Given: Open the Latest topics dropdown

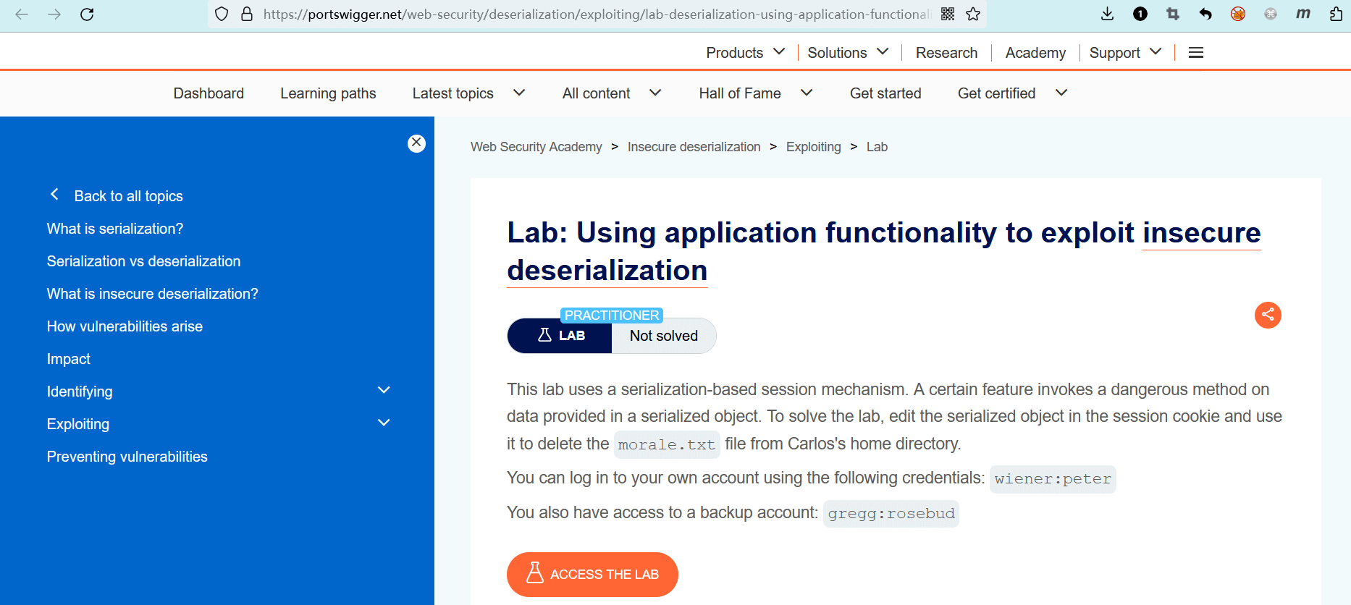Looking at the screenshot, I should tap(468, 93).
